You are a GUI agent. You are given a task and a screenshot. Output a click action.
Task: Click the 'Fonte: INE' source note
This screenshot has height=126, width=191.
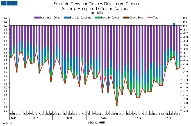[8, 123]
